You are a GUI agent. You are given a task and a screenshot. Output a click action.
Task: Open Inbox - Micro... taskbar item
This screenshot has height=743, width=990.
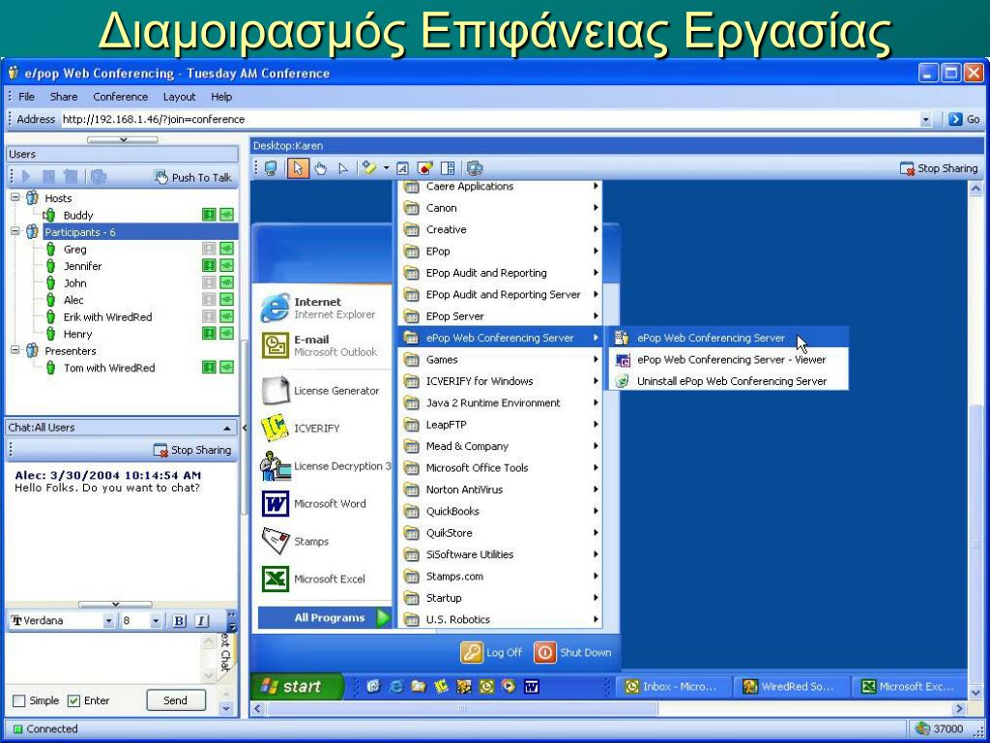click(673, 687)
